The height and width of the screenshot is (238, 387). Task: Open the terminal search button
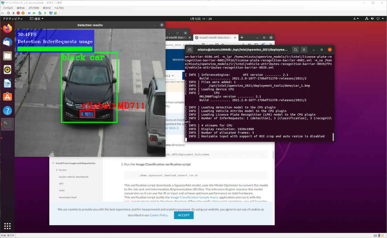(x=295, y=49)
